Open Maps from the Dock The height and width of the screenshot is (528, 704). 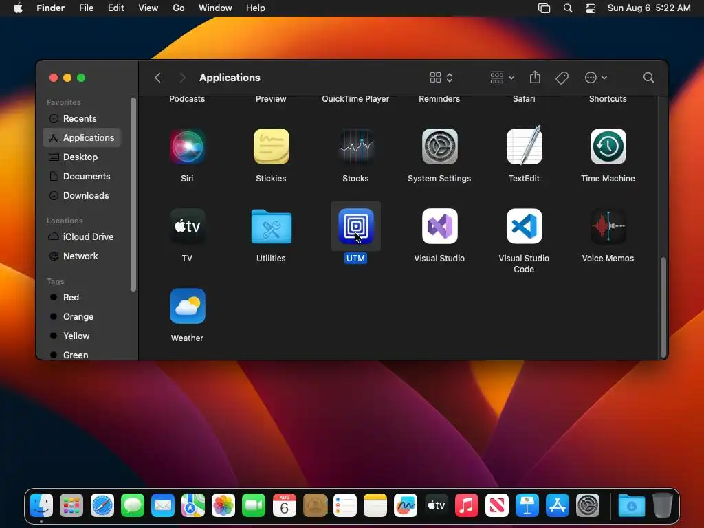point(193,505)
